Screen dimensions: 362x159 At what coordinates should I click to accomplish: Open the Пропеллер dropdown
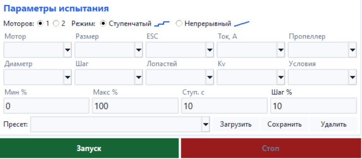[322, 50]
